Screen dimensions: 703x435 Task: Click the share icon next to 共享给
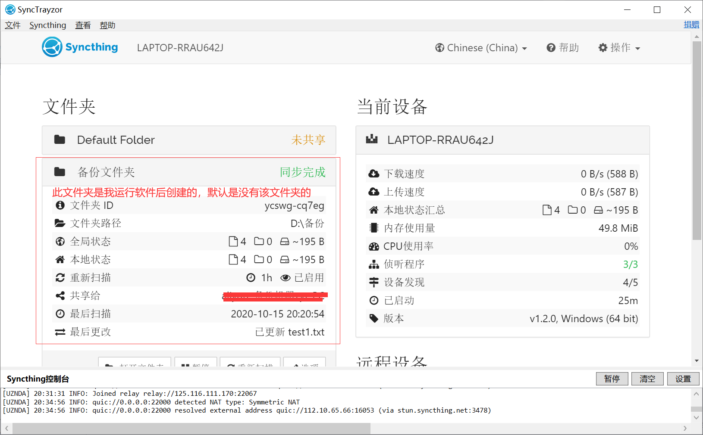[60, 295]
